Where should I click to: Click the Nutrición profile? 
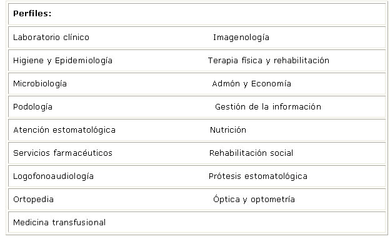pos(228,130)
